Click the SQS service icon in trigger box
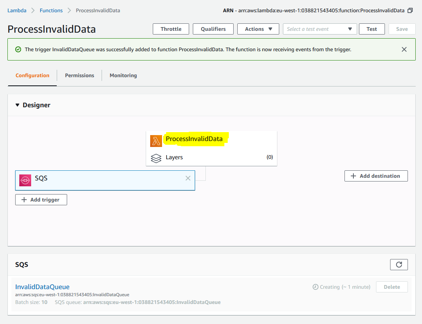This screenshot has width=422, height=324. click(x=25, y=180)
